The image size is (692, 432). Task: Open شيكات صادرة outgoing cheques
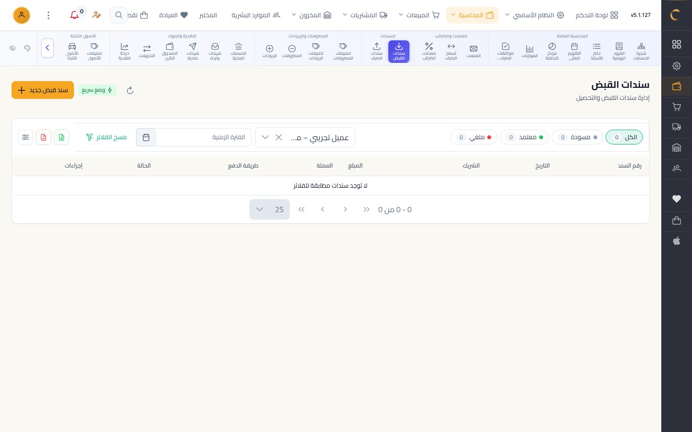click(193, 51)
